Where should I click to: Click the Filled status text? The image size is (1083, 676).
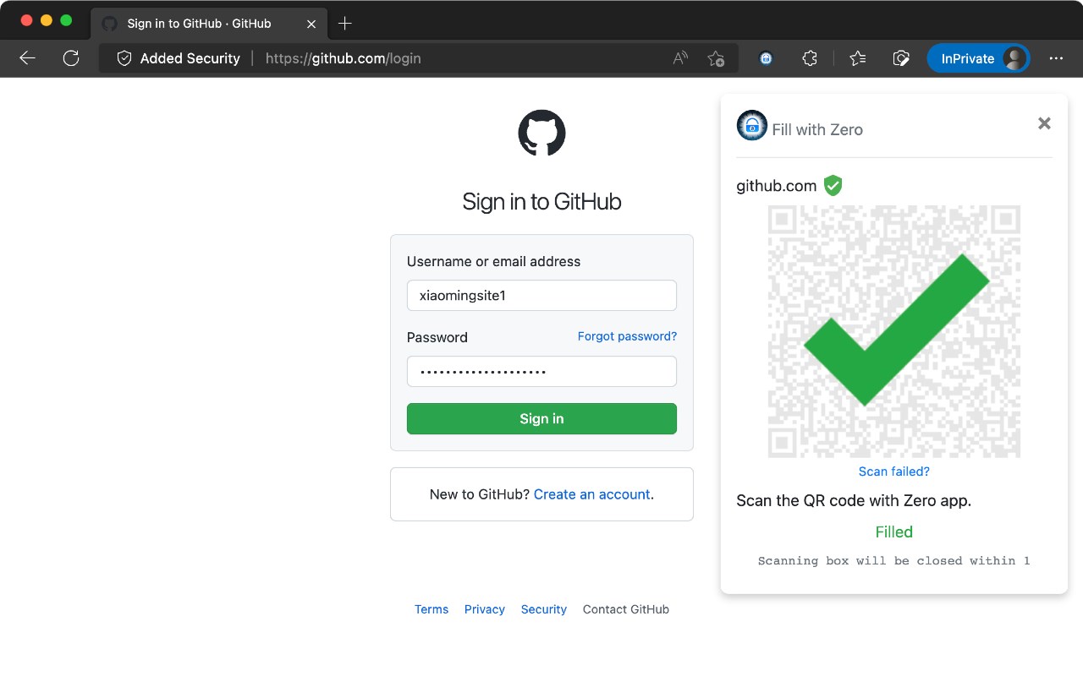[x=894, y=532]
